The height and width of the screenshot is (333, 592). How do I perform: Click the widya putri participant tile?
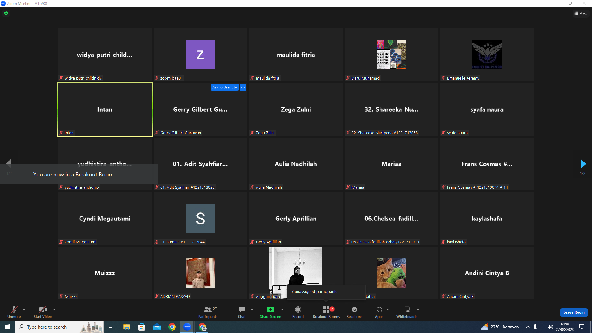click(105, 55)
